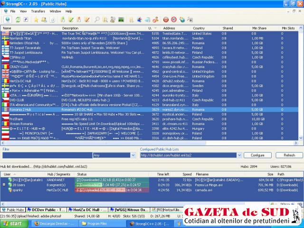The width and height of the screenshot is (304, 228).
Task: Switch to the [WGG] Nitrous Ox tab
Action: tap(129, 210)
